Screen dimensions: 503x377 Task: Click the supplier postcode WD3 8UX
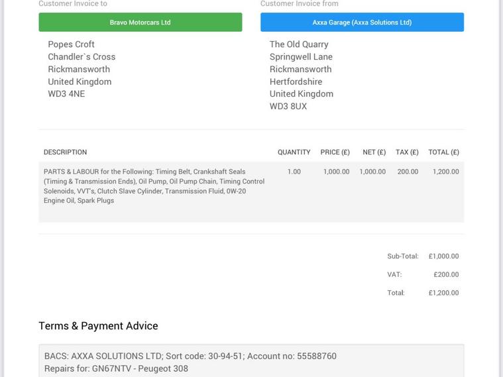288,107
